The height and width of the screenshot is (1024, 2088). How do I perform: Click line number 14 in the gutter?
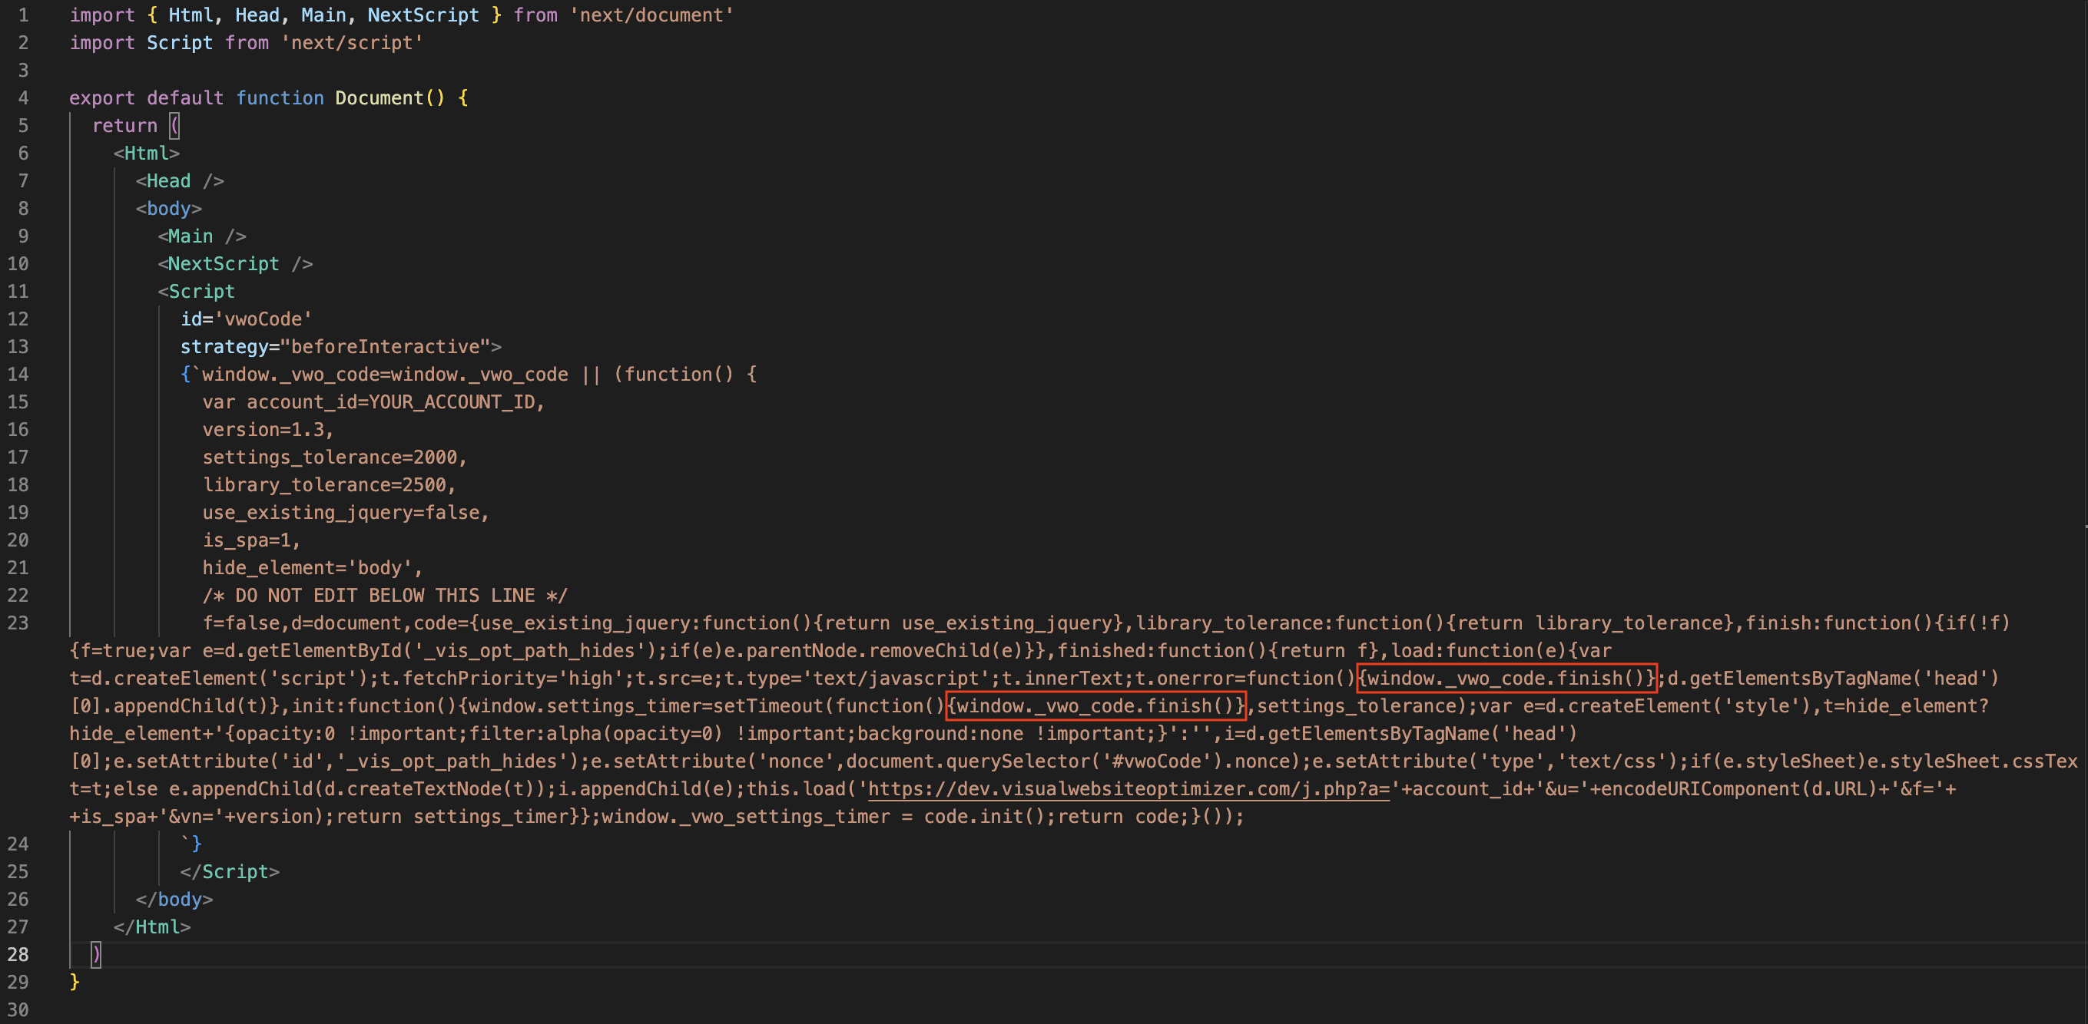[18, 375]
